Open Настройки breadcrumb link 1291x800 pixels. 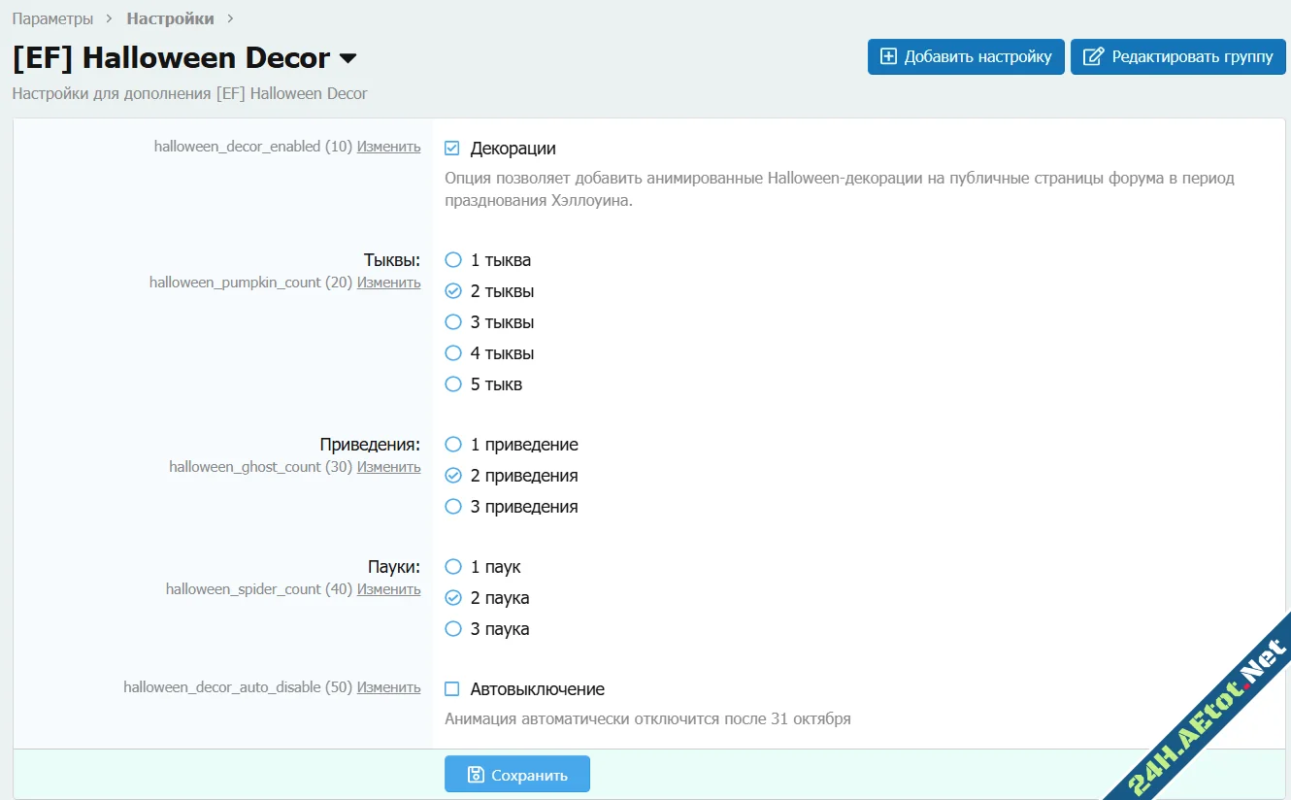click(x=170, y=18)
